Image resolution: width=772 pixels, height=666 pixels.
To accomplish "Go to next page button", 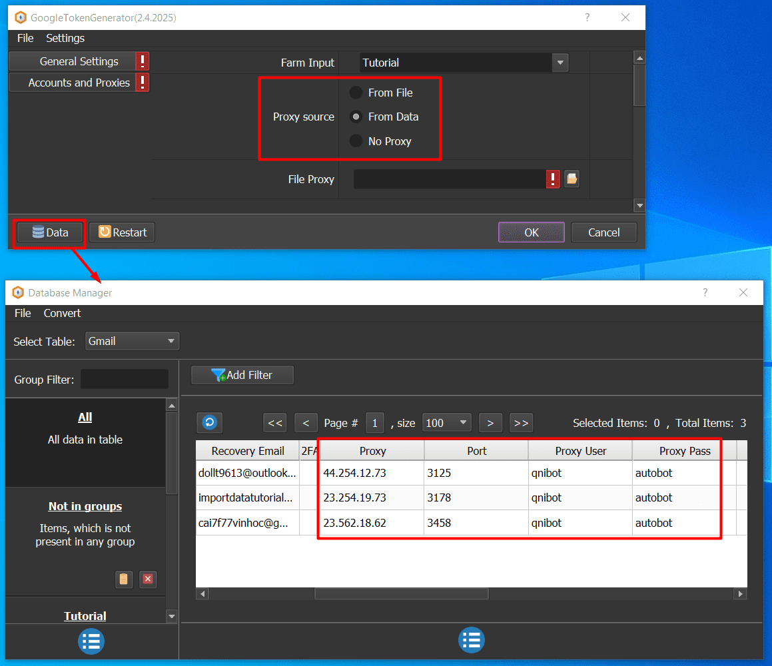I will 490,423.
